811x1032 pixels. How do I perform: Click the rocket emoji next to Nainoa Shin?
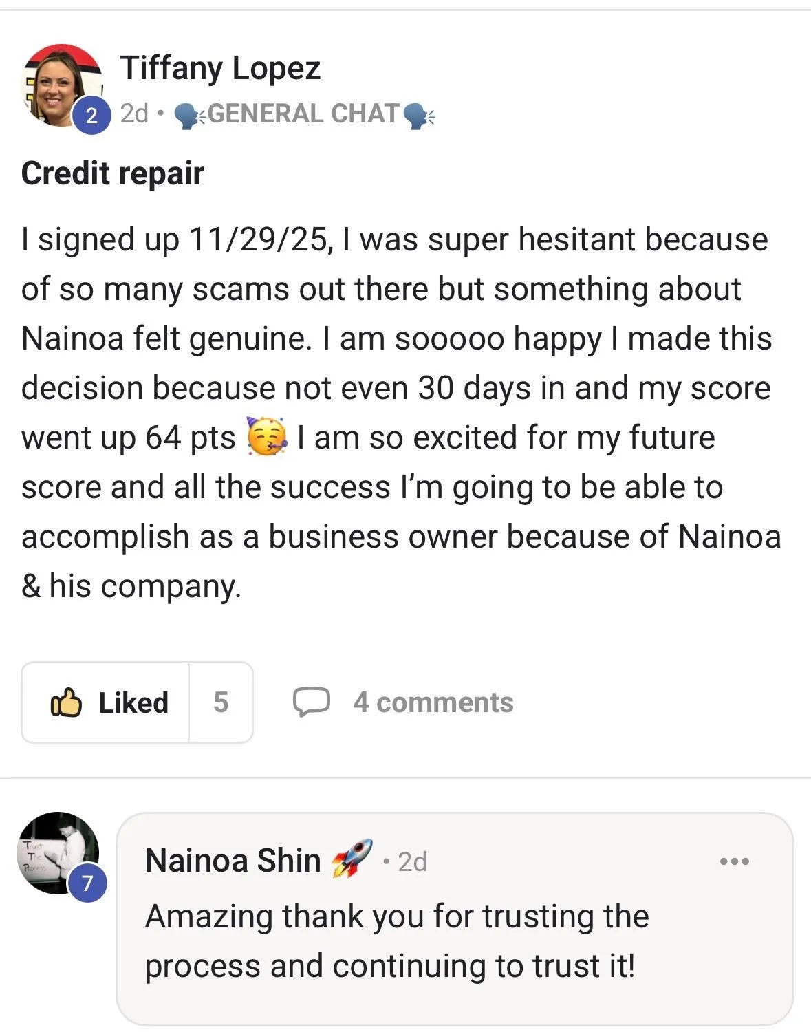click(352, 859)
